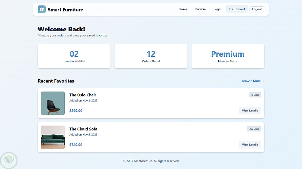Click 'Added on Nov 5, 2025' text
Viewport: 302px width, 169px height.
point(83,135)
